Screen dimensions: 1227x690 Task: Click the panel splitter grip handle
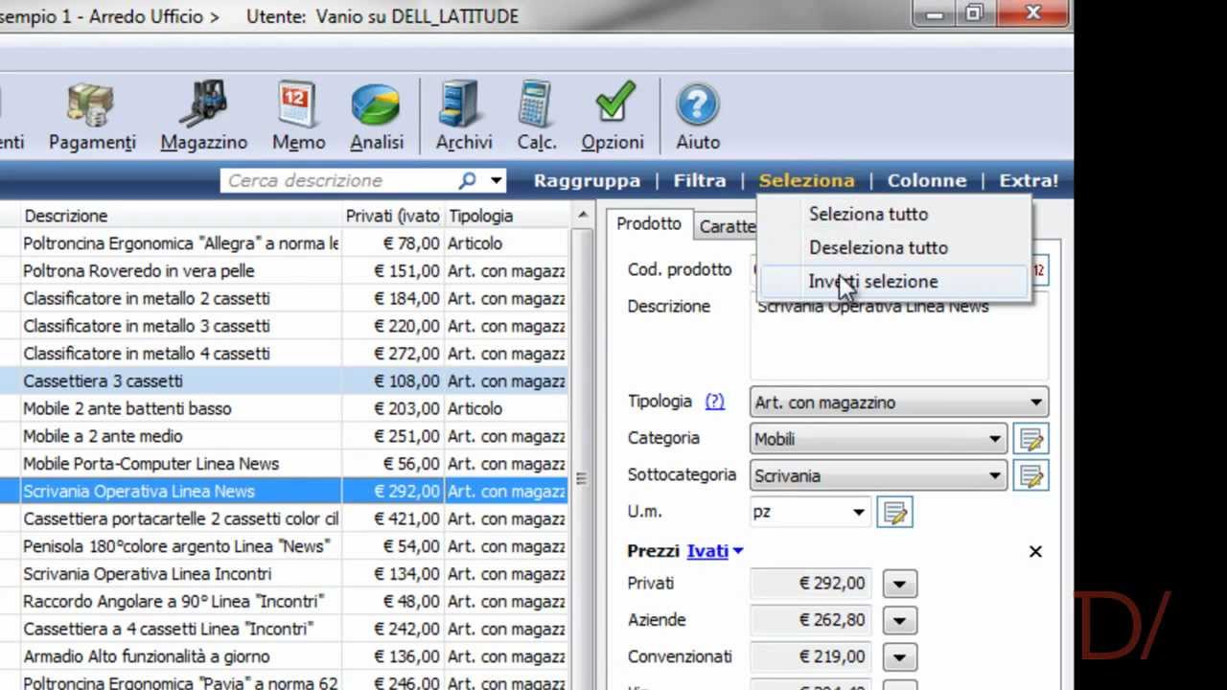pyautogui.click(x=581, y=478)
